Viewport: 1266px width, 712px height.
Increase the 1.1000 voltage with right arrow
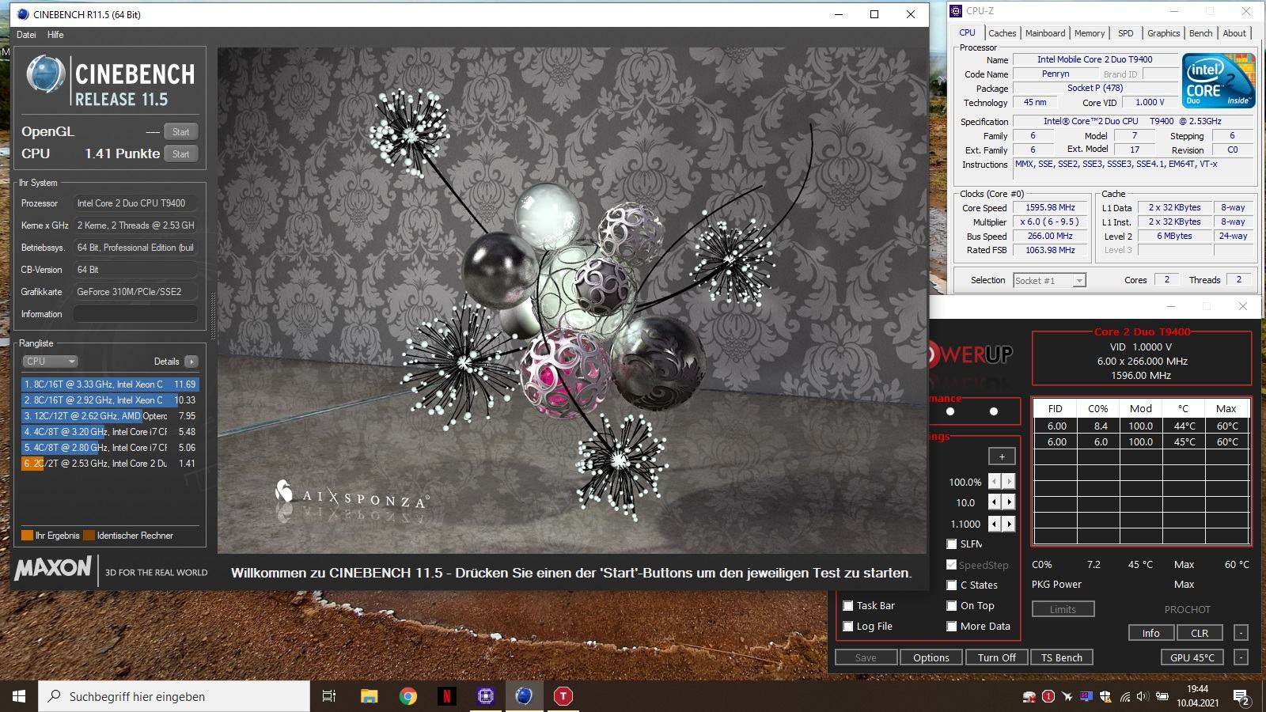(x=1009, y=524)
